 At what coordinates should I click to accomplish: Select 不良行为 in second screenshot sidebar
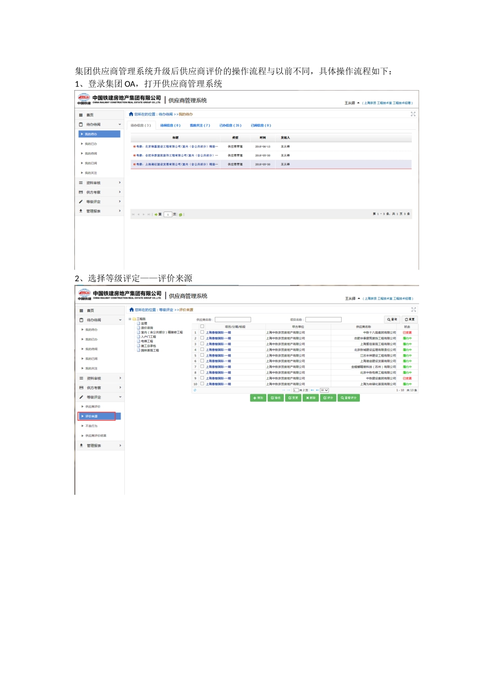[x=92, y=426]
